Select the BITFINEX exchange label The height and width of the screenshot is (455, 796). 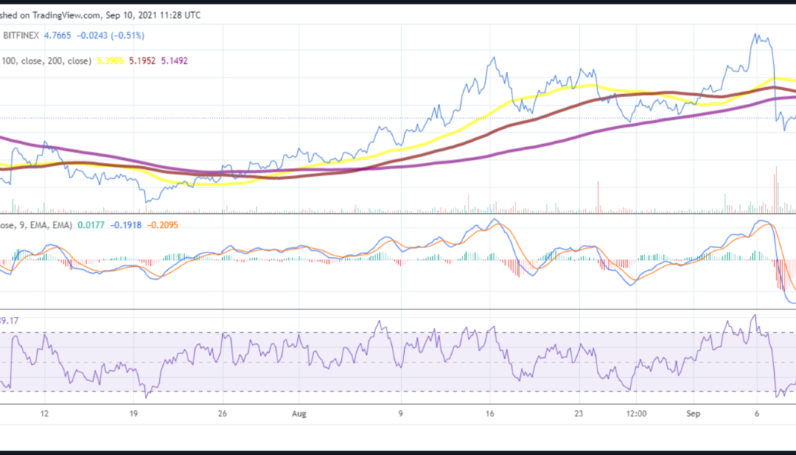[20, 35]
